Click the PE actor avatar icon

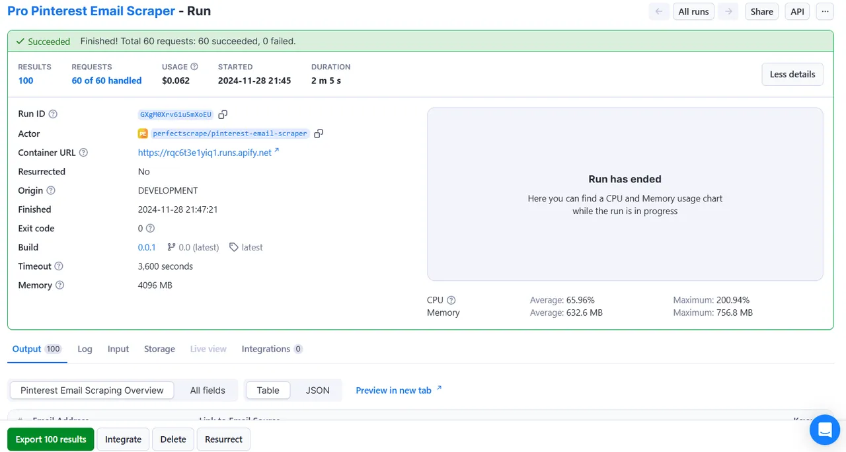coord(143,133)
